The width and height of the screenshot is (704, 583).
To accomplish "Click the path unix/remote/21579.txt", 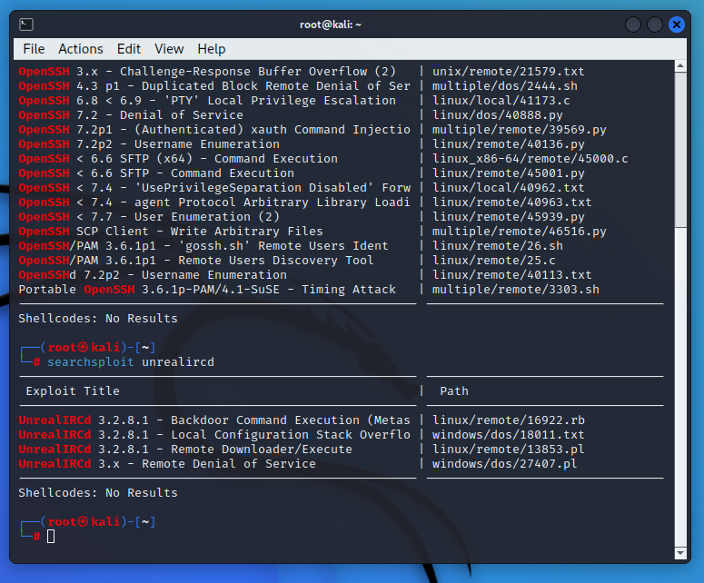I will [x=509, y=72].
